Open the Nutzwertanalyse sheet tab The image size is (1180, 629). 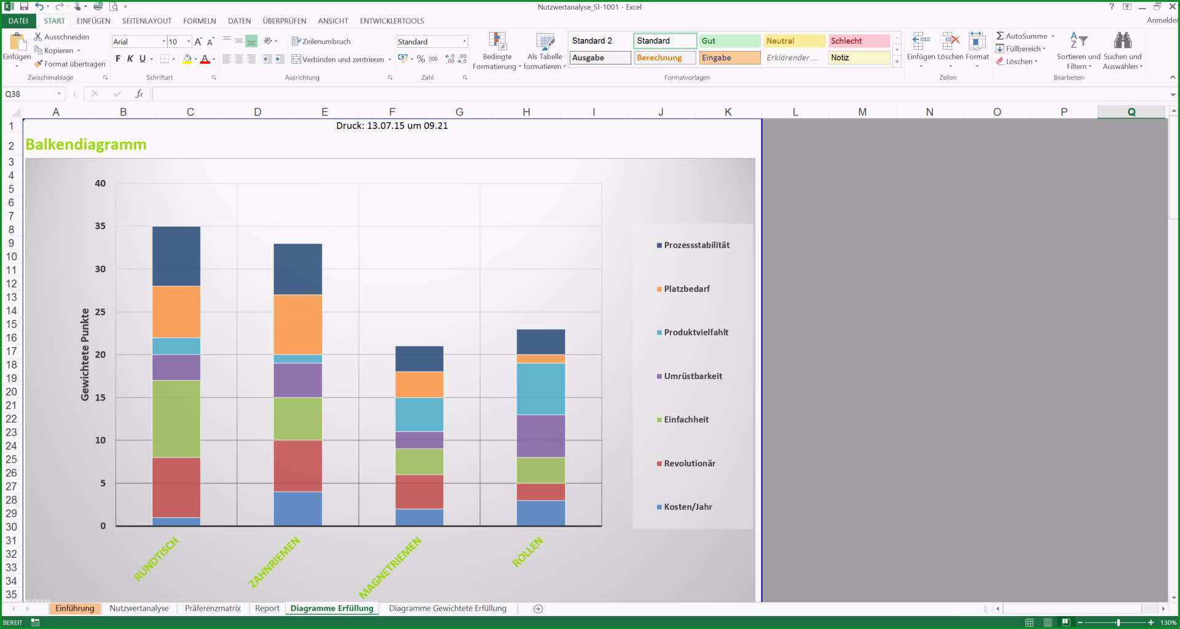(x=139, y=608)
